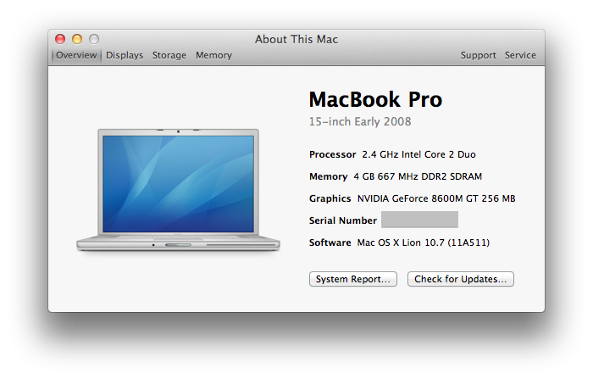Open the Storage tab

click(x=169, y=55)
